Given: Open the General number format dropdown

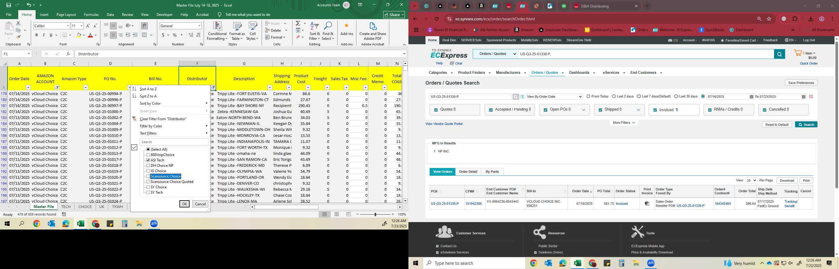Looking at the screenshot, I should tap(199, 26).
